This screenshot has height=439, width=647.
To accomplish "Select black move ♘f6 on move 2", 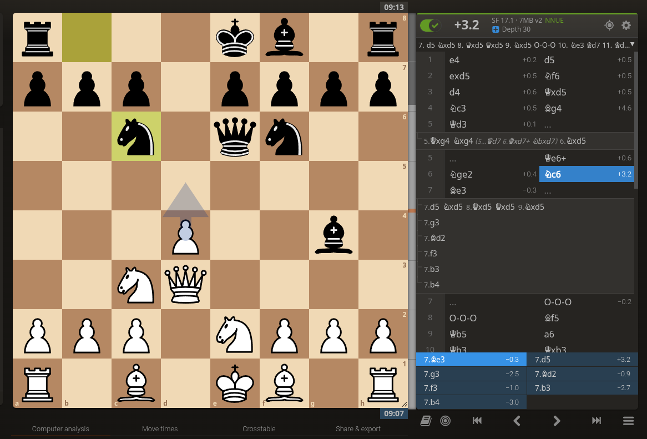I will pyautogui.click(x=587, y=76).
